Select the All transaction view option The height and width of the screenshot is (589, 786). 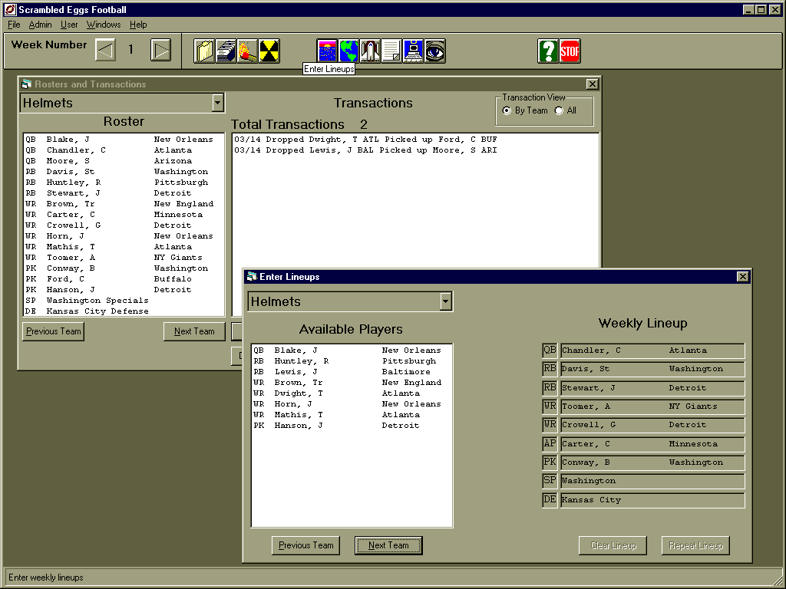click(x=559, y=110)
